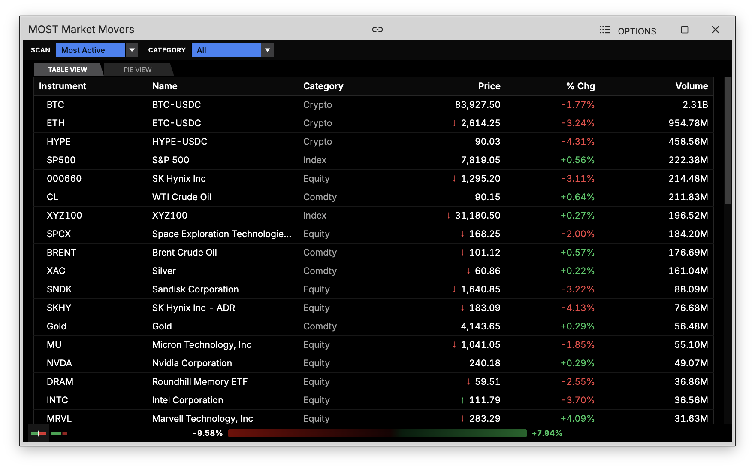The image size is (755, 469).
Task: Click the SK Hynix Inc - ADR name
Action: (x=193, y=308)
